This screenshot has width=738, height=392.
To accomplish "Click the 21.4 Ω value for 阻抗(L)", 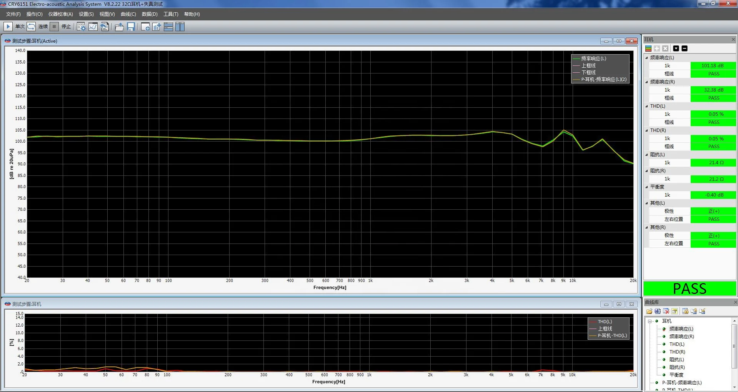I will [x=713, y=163].
